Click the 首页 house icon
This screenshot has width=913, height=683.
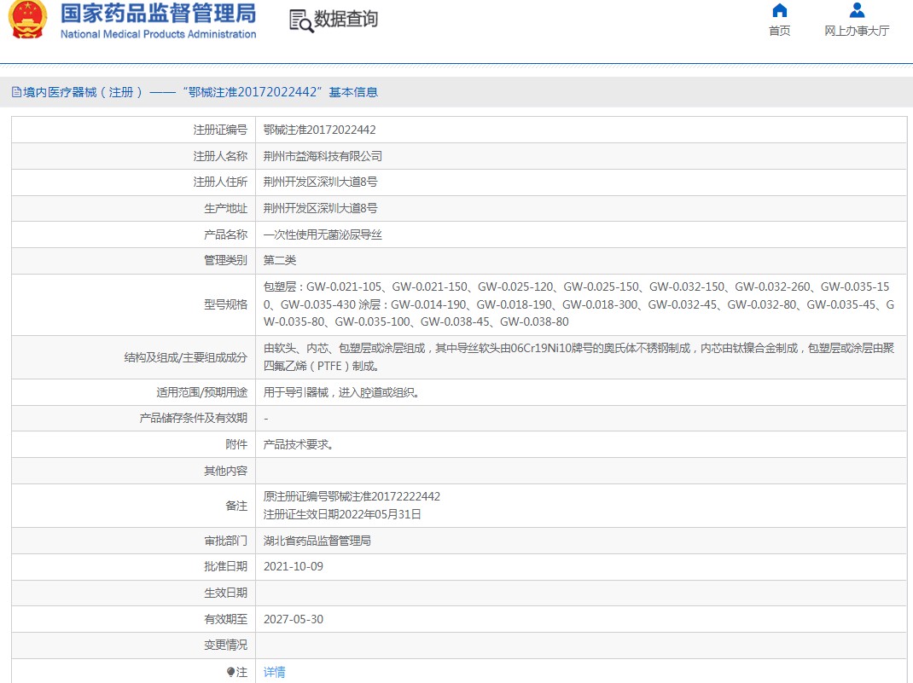click(x=779, y=11)
